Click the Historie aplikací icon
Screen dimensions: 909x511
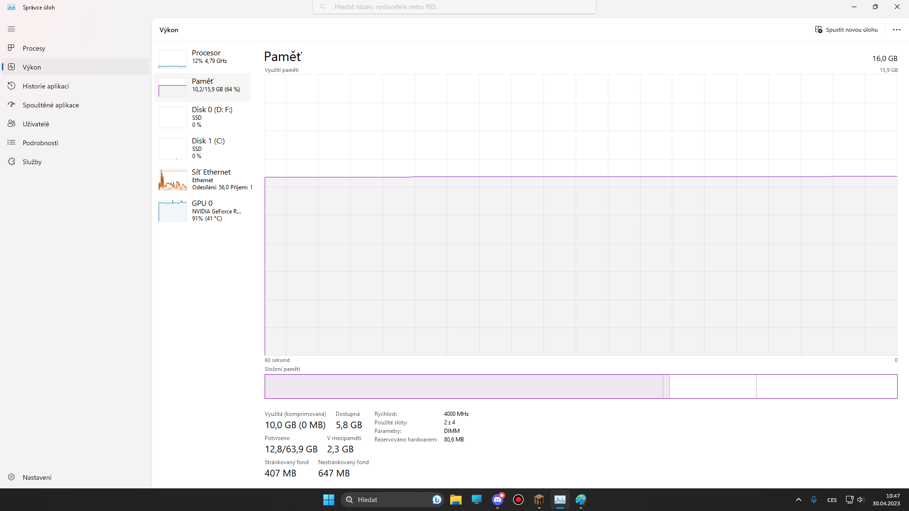pos(11,86)
